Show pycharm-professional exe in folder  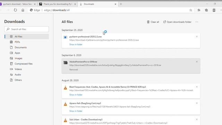[76, 44]
